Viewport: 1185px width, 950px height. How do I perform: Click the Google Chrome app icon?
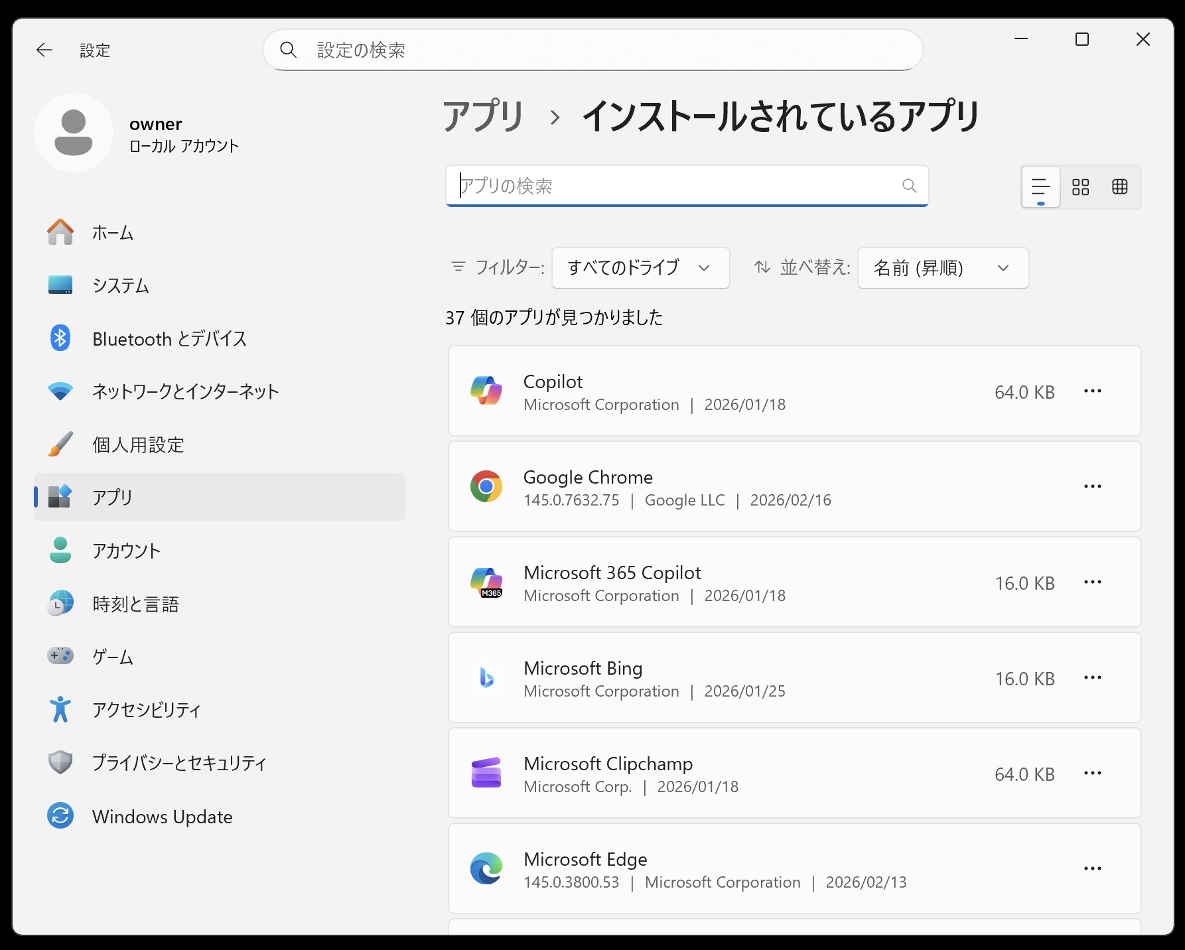486,486
